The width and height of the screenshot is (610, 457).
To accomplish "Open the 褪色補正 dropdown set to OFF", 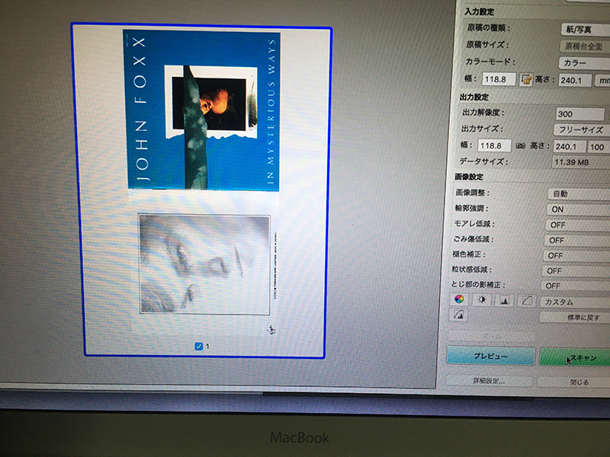I will (576, 256).
